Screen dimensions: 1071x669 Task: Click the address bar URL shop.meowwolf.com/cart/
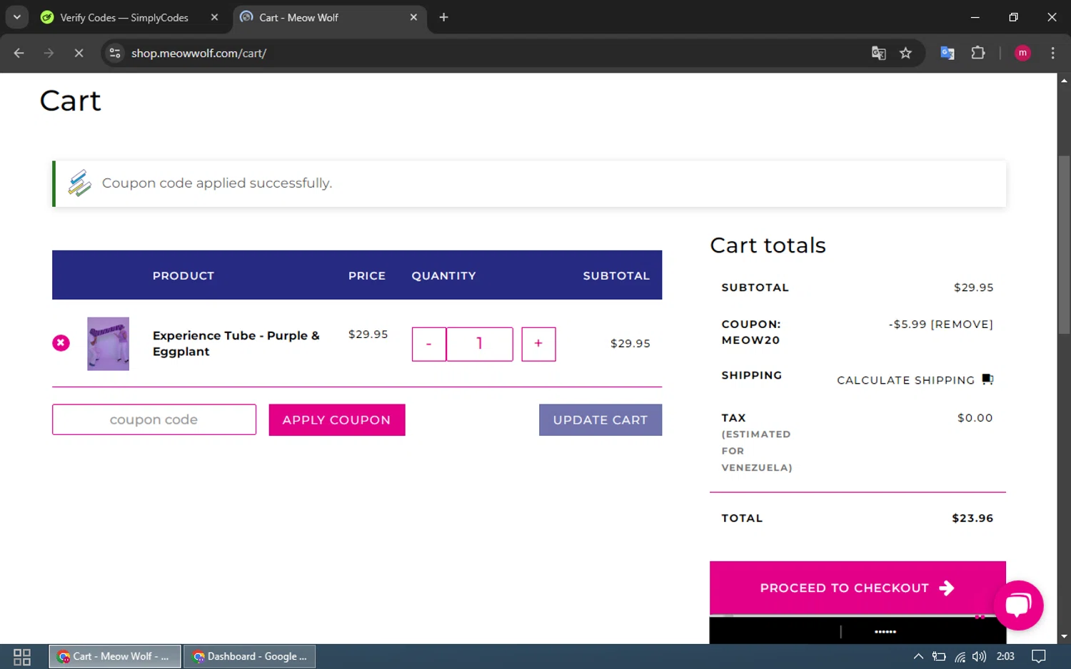198,53
